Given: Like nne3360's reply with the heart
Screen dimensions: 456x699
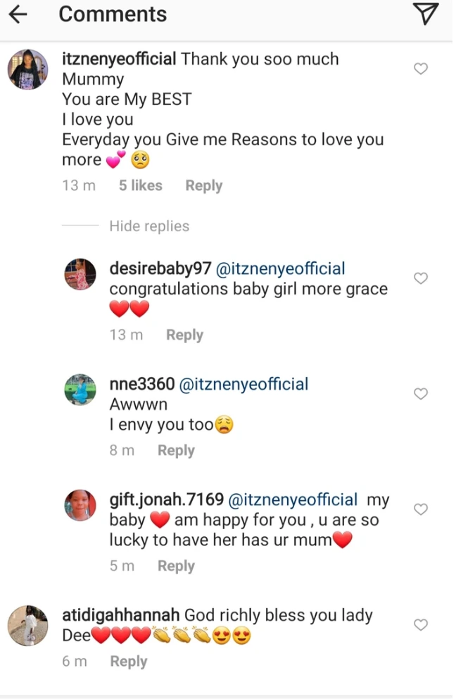Looking at the screenshot, I should point(421,394).
